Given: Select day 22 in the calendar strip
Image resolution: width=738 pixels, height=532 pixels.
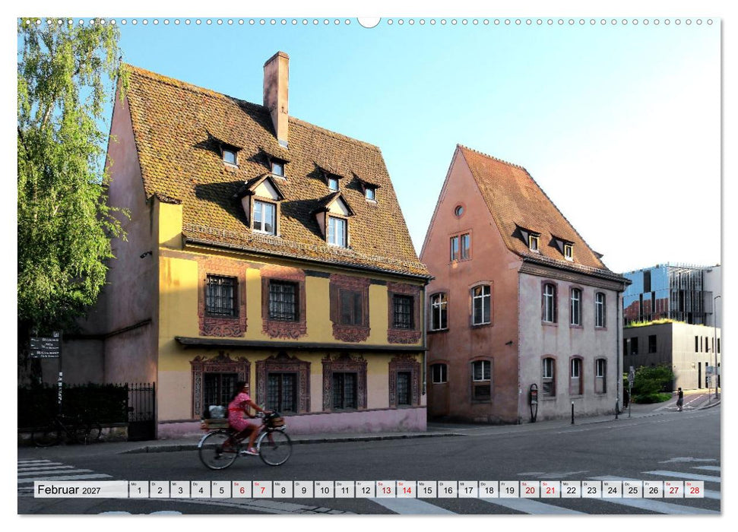Looking at the screenshot, I should click(572, 489).
